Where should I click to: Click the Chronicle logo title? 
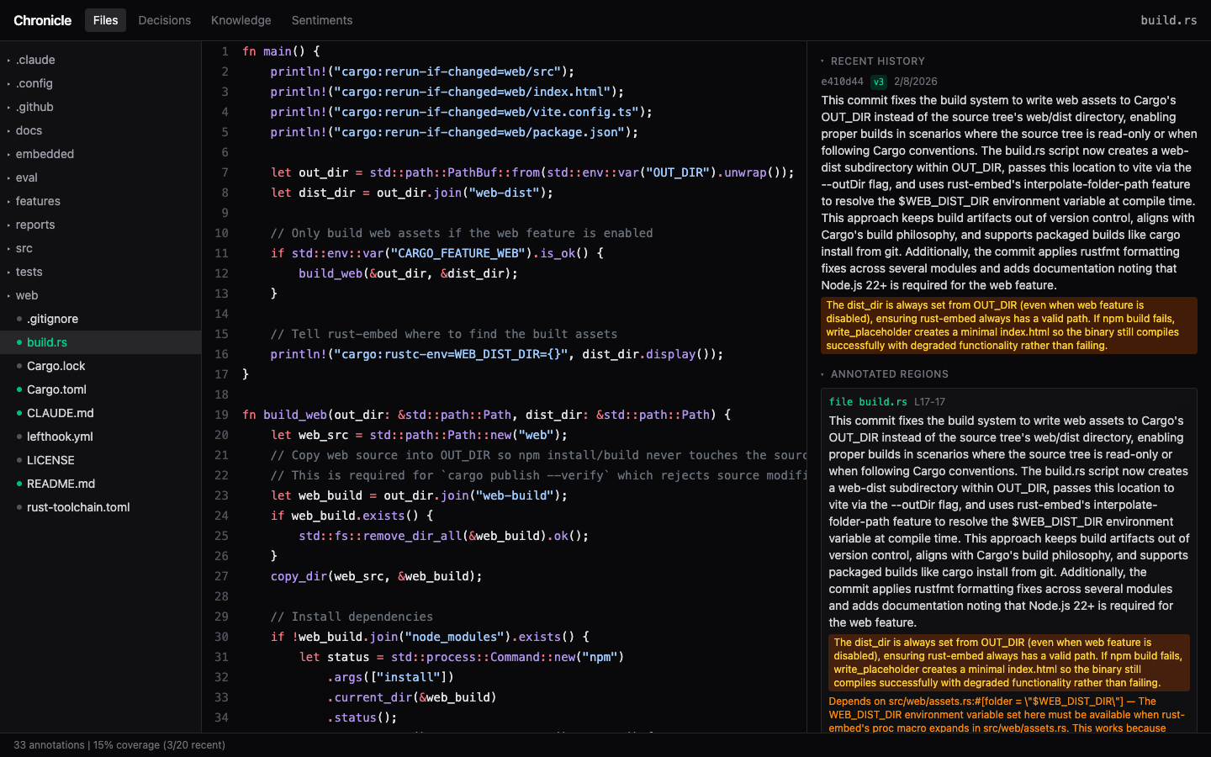point(43,20)
